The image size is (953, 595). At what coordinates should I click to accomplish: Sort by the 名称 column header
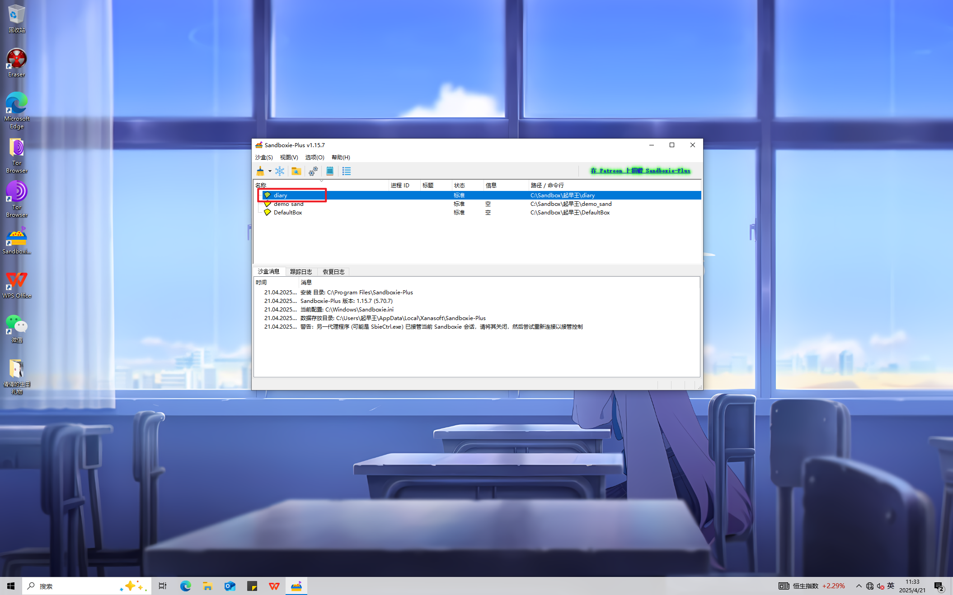261,186
